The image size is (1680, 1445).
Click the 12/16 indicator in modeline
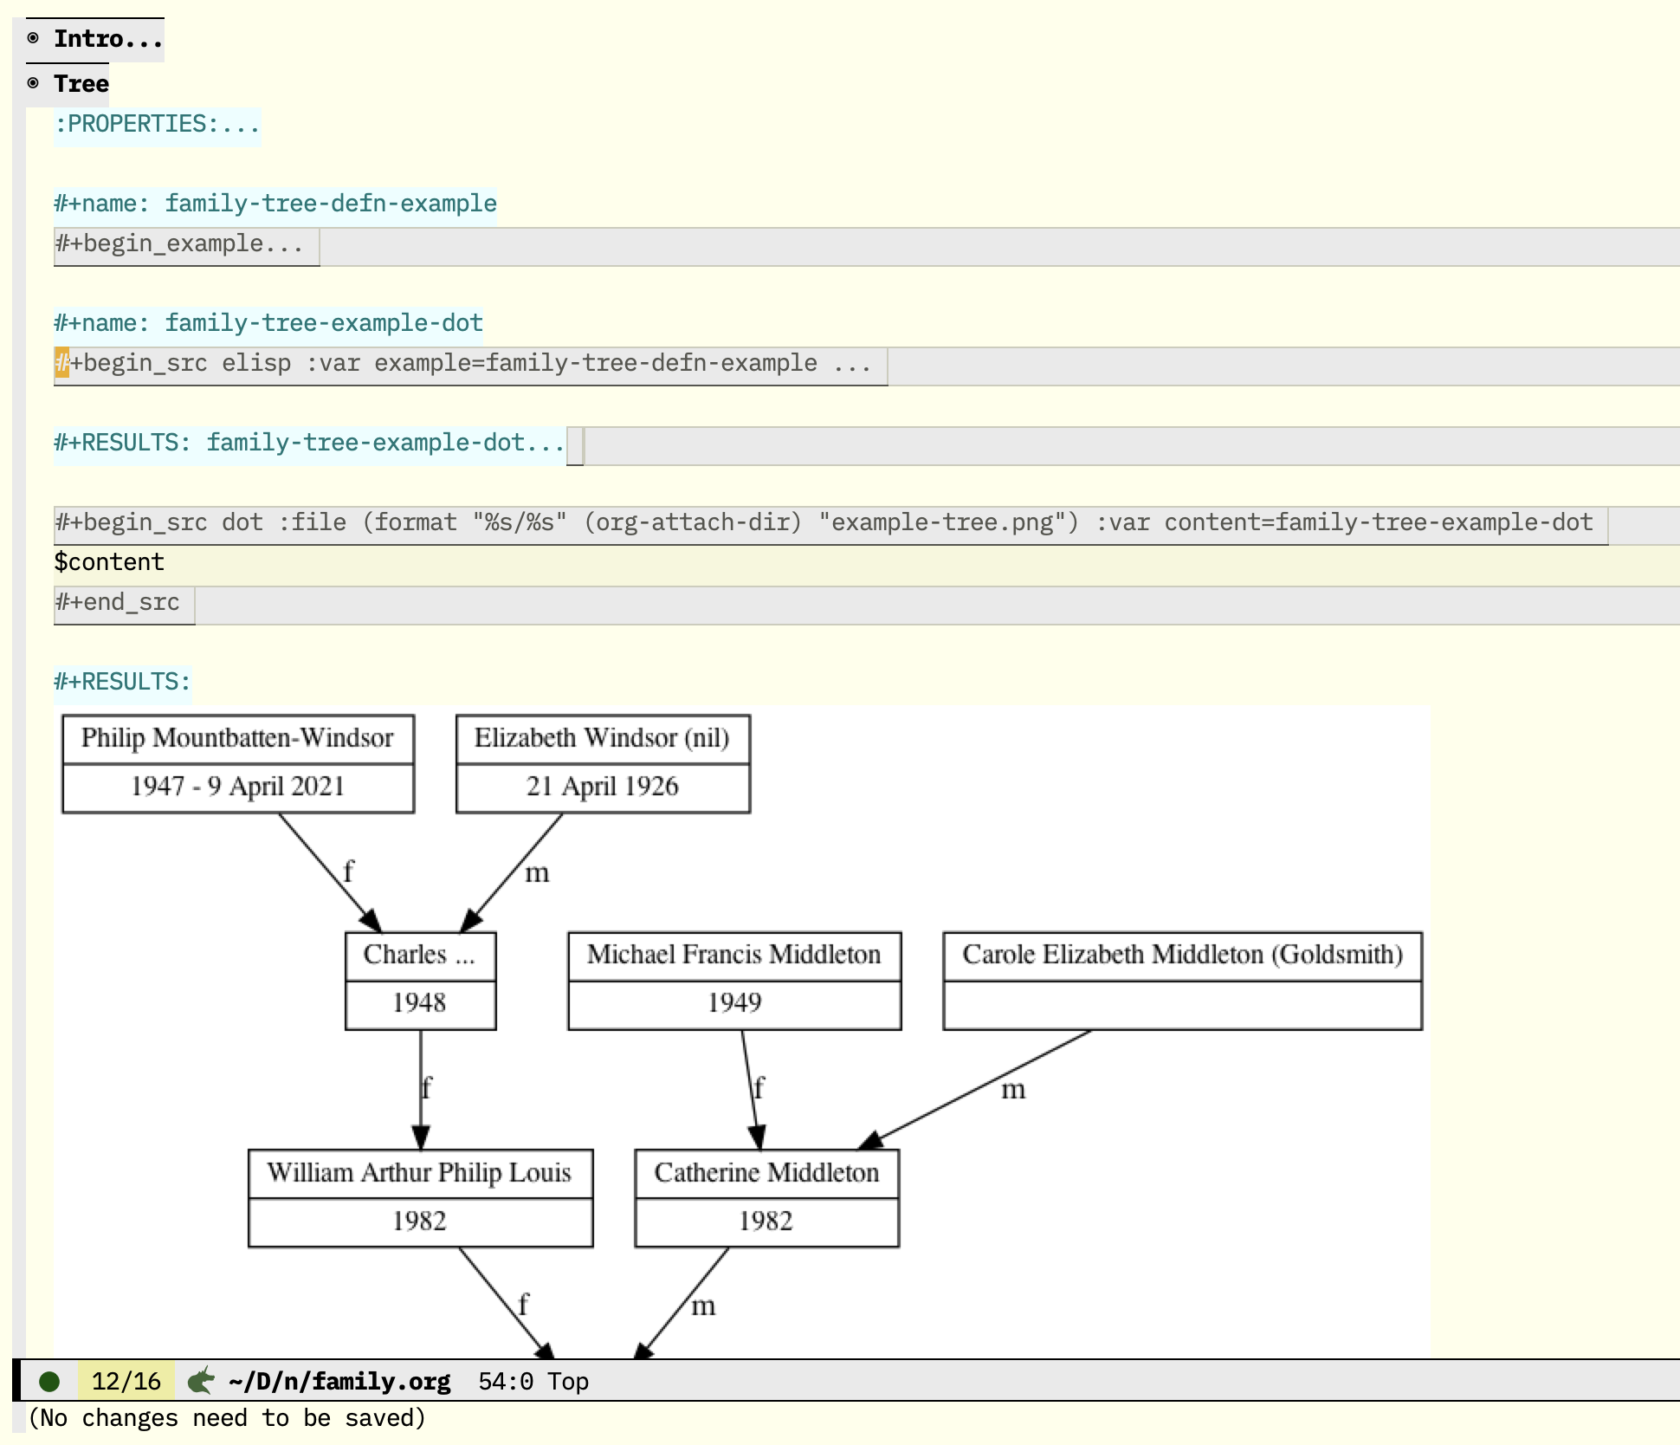(126, 1382)
